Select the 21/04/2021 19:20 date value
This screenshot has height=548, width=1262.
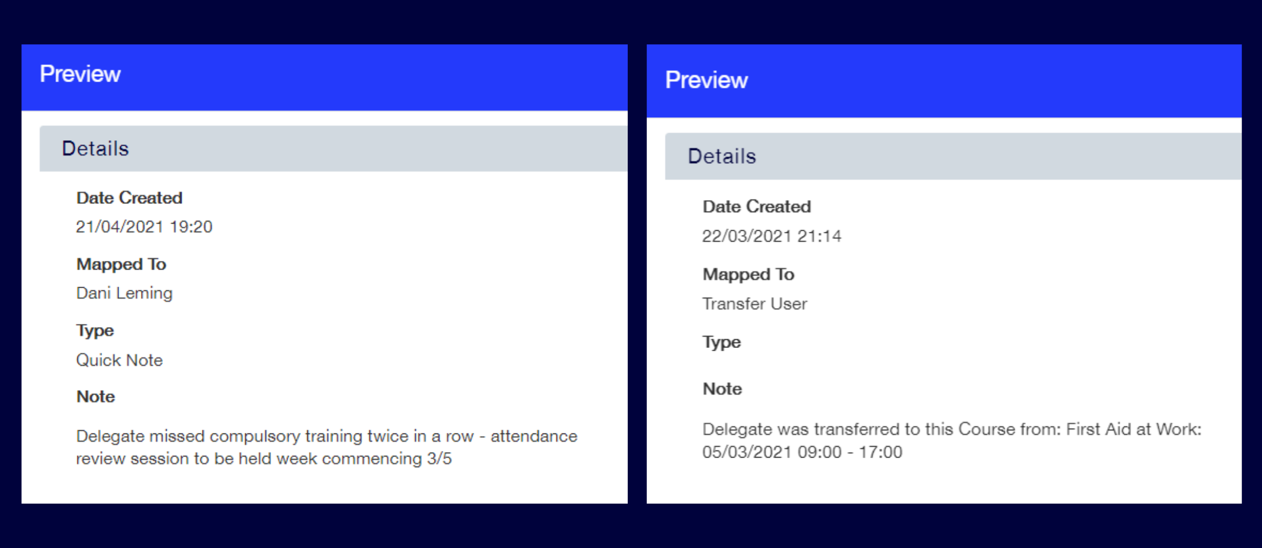(144, 227)
